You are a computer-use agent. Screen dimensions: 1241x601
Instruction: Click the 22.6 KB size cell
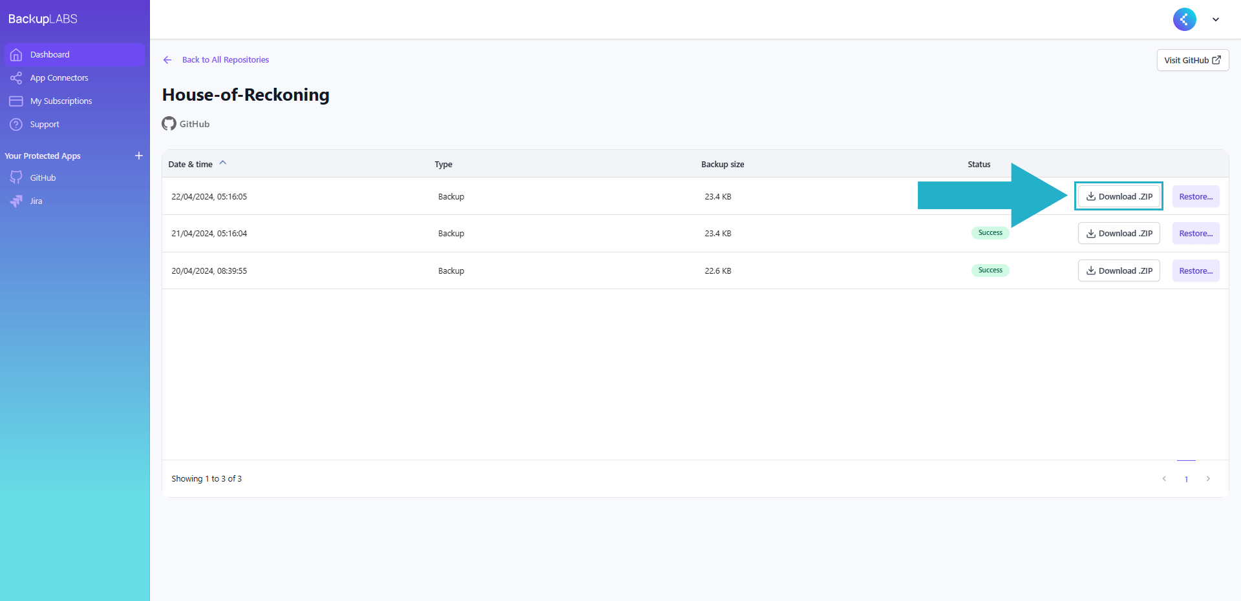coord(718,271)
